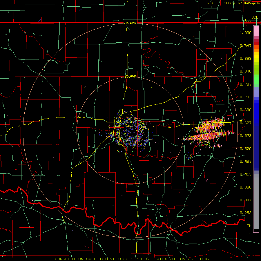This screenshot has height=261, width=261.
Task: Click the 20 JAN 26 00:06 timestamp
Action: [x=189, y=259]
